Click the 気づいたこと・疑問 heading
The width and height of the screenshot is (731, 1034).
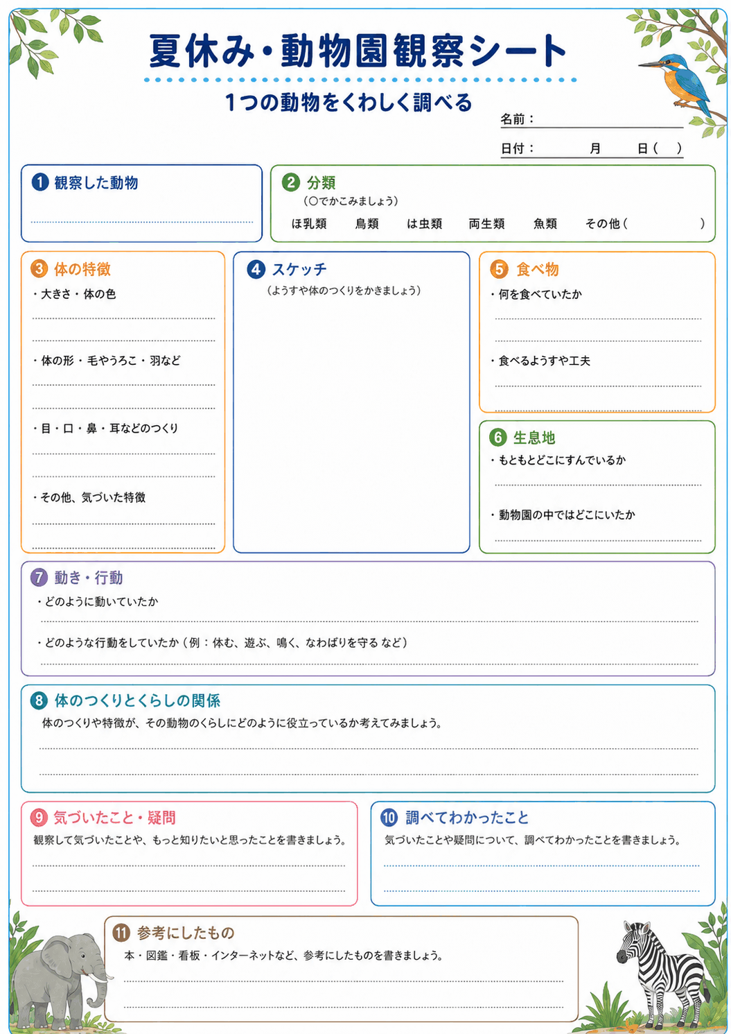tap(115, 818)
